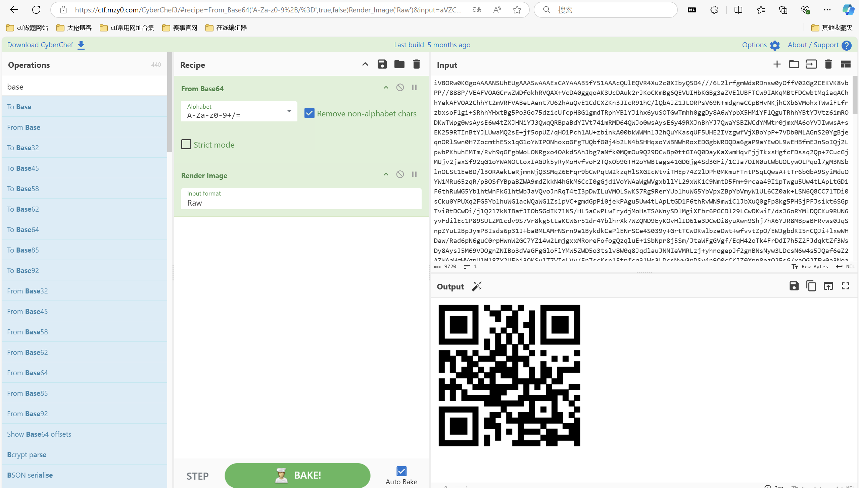This screenshot has width=859, height=488.
Task: Disable the Render Image operation
Action: 400,174
